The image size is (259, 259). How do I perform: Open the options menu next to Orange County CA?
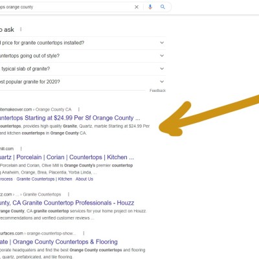tap(79, 109)
